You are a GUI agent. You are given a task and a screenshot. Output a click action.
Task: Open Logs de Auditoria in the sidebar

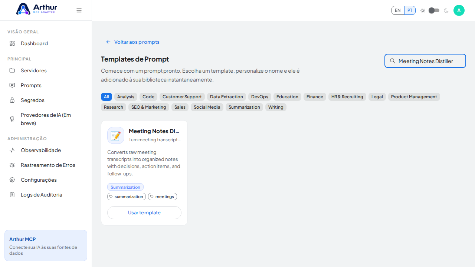click(x=46, y=195)
